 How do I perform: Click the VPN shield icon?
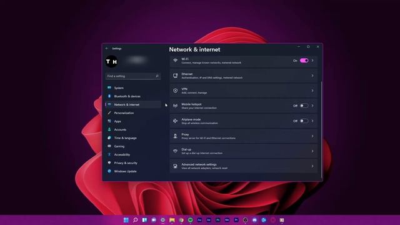[x=175, y=91]
